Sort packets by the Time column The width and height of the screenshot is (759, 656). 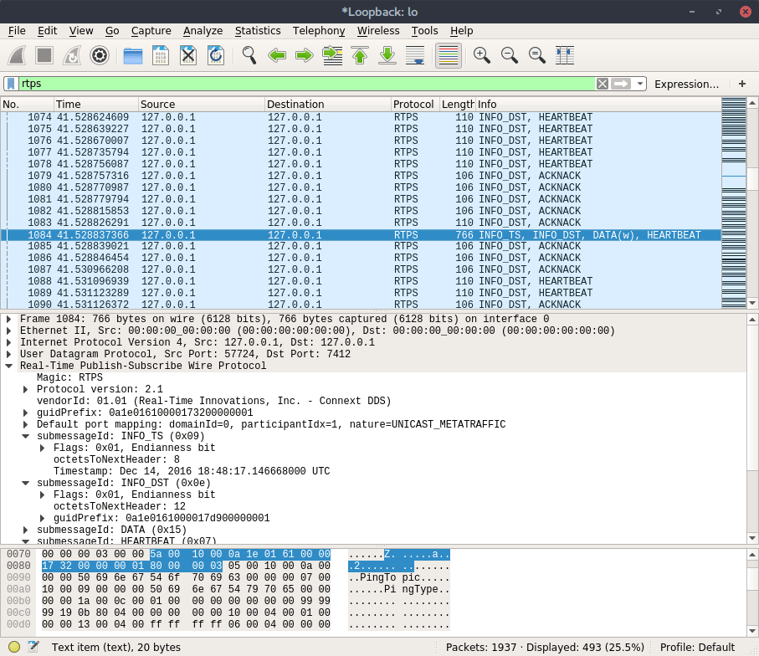[x=96, y=104]
